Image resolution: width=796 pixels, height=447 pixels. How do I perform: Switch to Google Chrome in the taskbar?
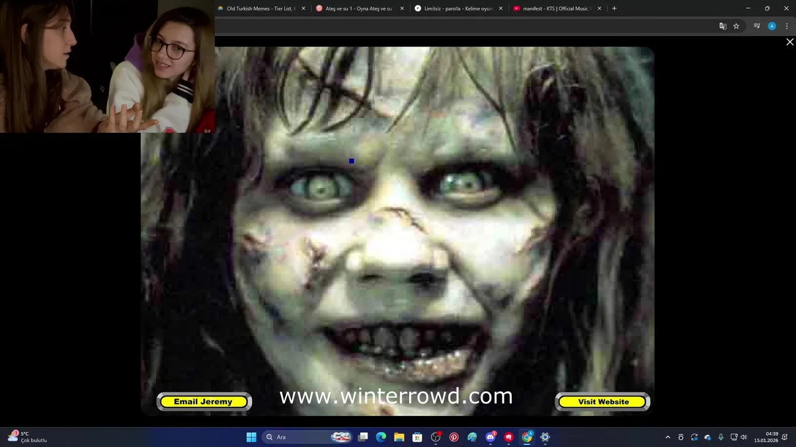pos(527,437)
